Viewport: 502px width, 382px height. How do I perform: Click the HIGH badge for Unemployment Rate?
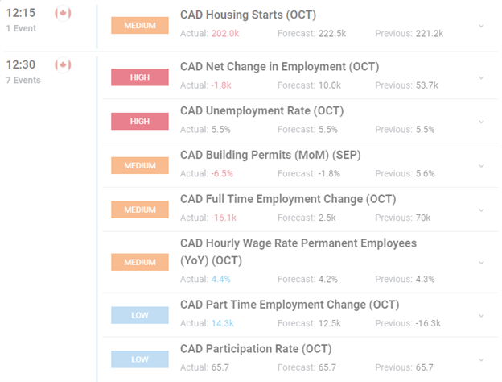140,121
